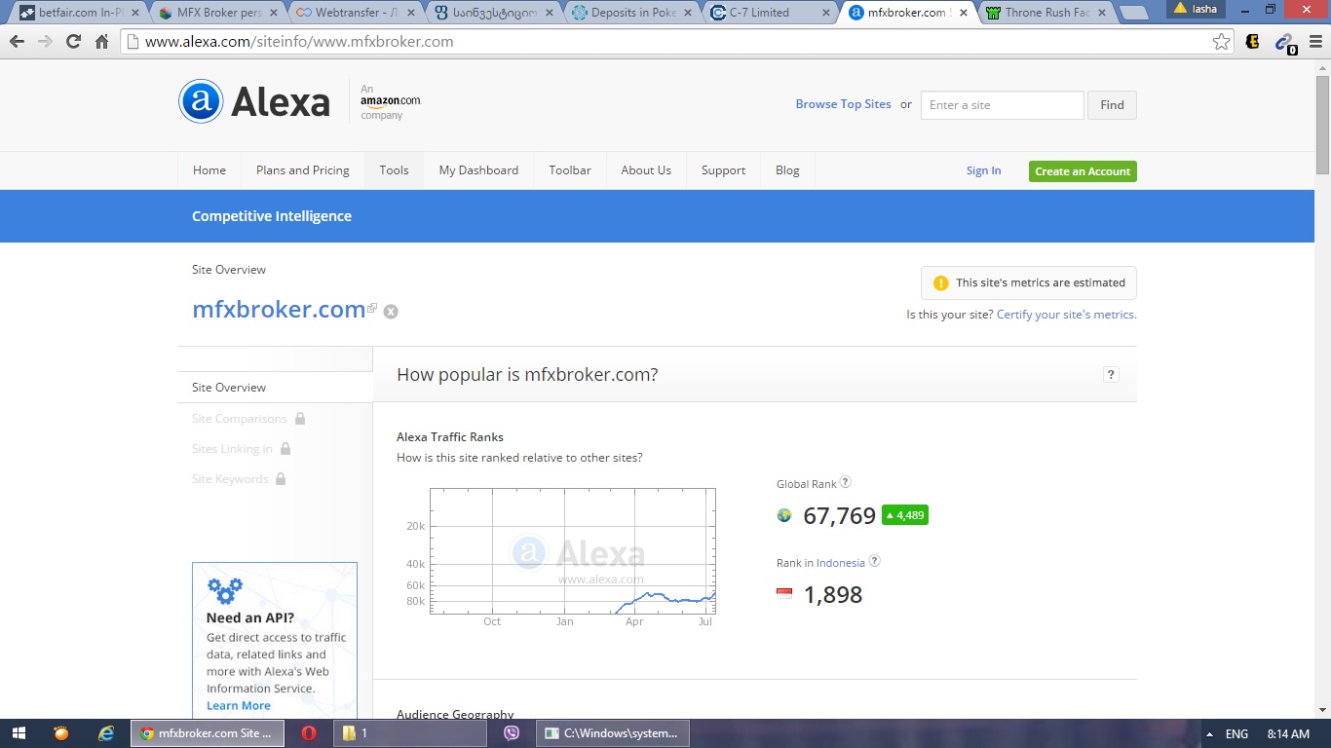Viewport: 1331px width, 748px height.
Task: Click the Enter a site field
Action: point(1002,105)
